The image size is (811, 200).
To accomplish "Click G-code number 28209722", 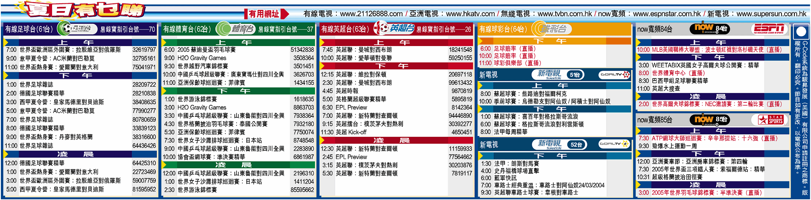I will pyautogui.click(x=144, y=84).
